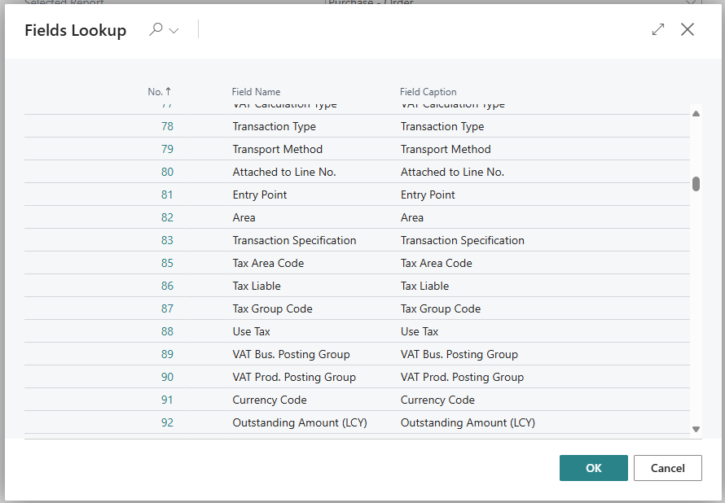Choose field number 91 Currency Code
Viewport: 725px width, 503px height.
tap(167, 400)
